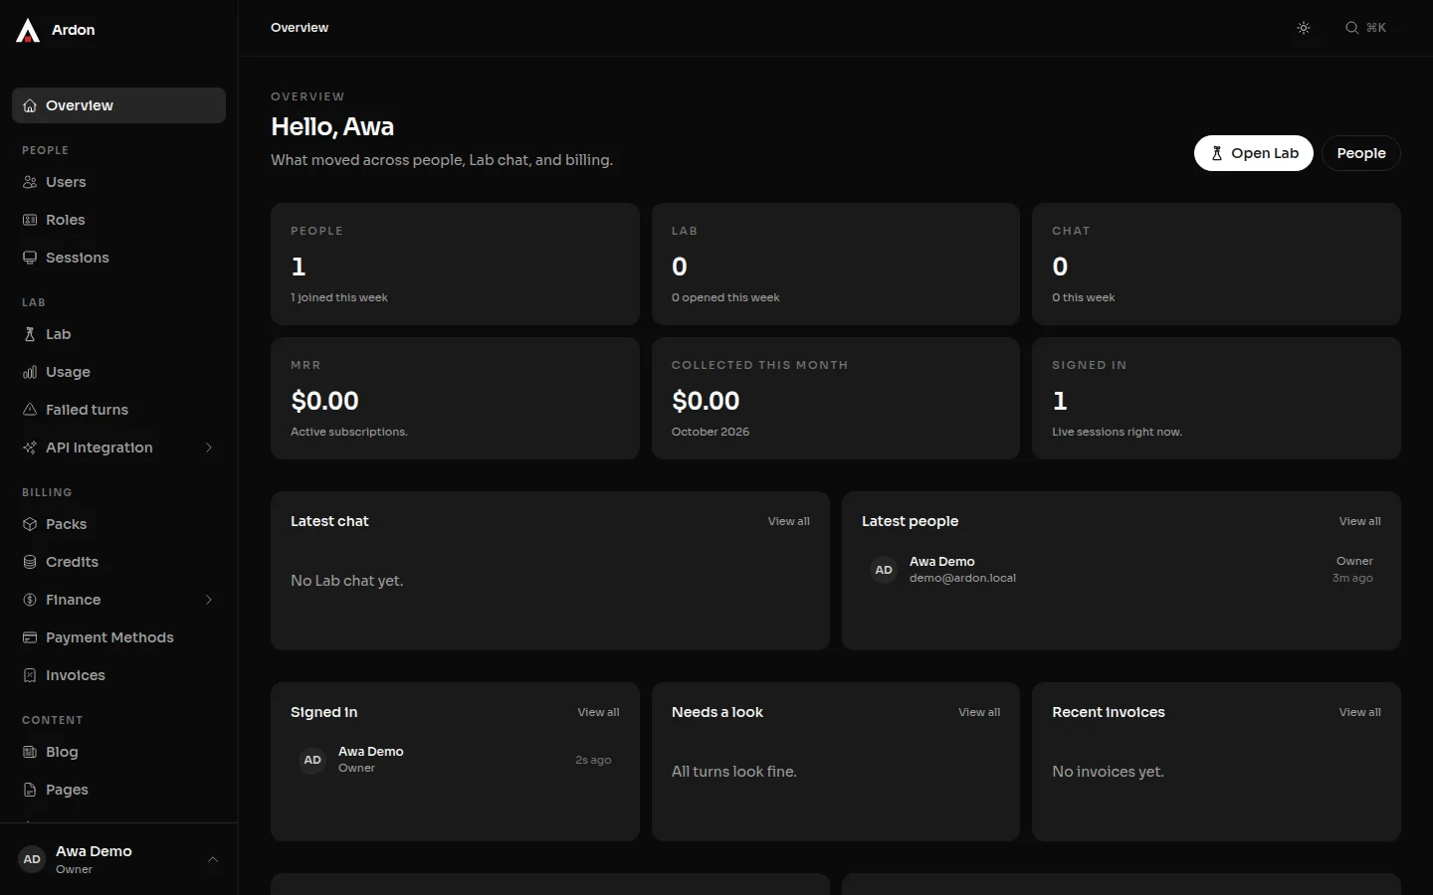Screen dimensions: 1433x895
Task: Click the Chat stat card
Action: pos(1216,264)
